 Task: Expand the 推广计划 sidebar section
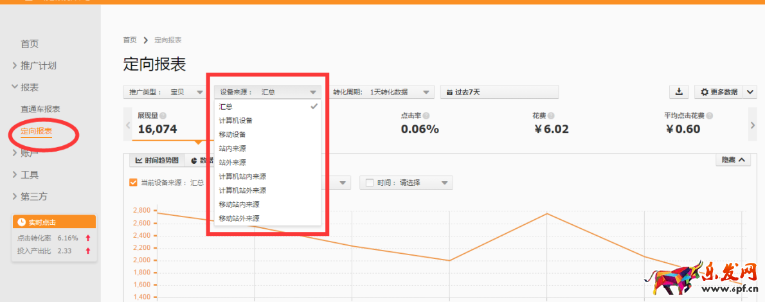pos(39,66)
